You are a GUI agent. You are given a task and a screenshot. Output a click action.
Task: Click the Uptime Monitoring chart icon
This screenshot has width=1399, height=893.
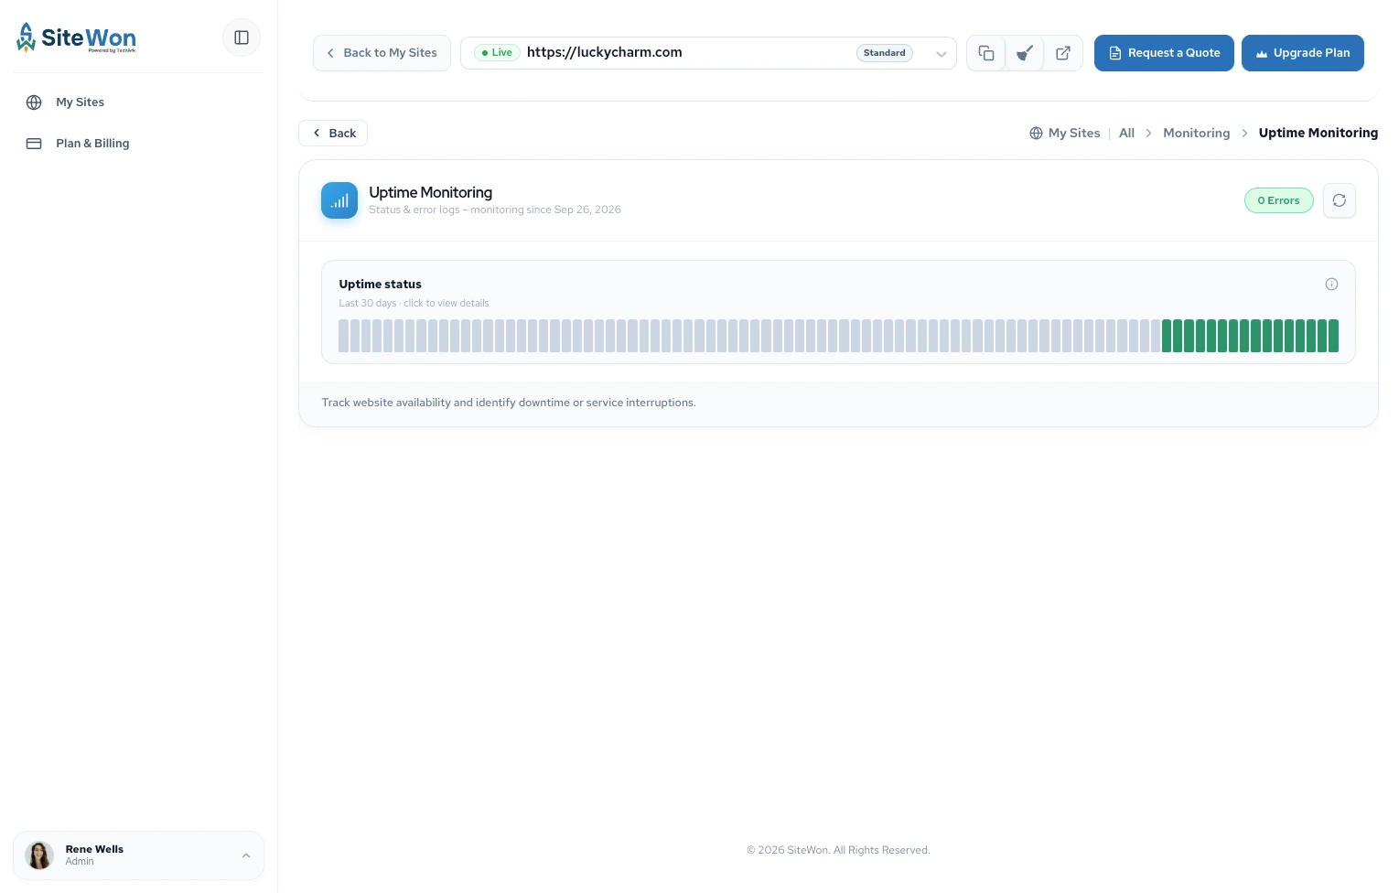pos(339,200)
